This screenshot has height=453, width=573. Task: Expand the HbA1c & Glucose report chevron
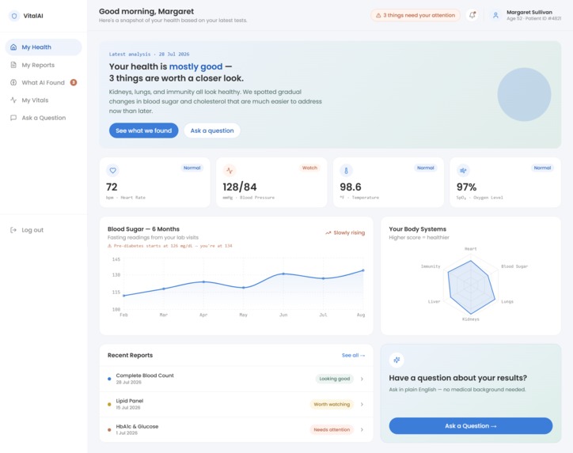pyautogui.click(x=362, y=429)
